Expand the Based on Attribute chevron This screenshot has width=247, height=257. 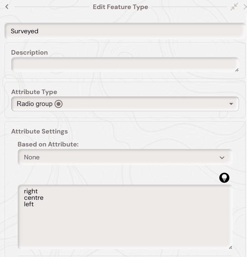(x=222, y=158)
